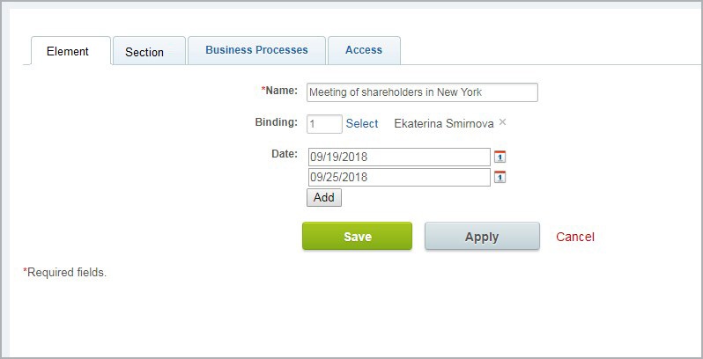Open the Access tab
The height and width of the screenshot is (359, 703).
(364, 50)
